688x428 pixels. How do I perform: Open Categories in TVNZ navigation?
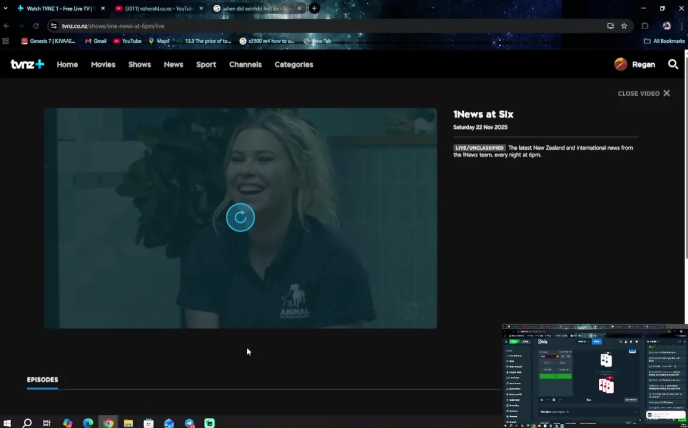294,64
